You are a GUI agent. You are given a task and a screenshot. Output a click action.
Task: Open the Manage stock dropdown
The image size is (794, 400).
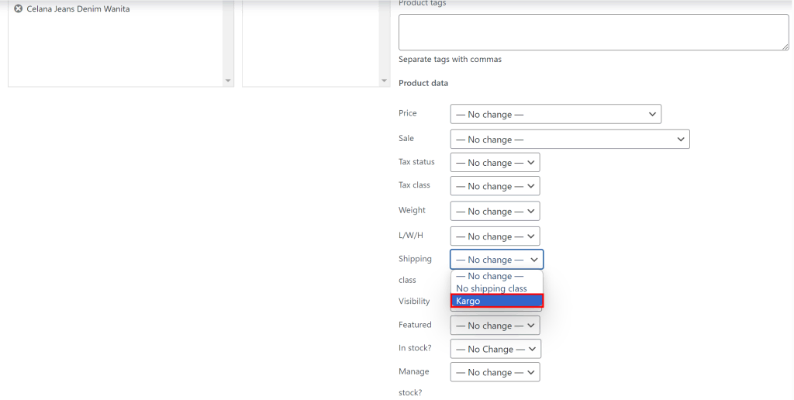point(495,372)
